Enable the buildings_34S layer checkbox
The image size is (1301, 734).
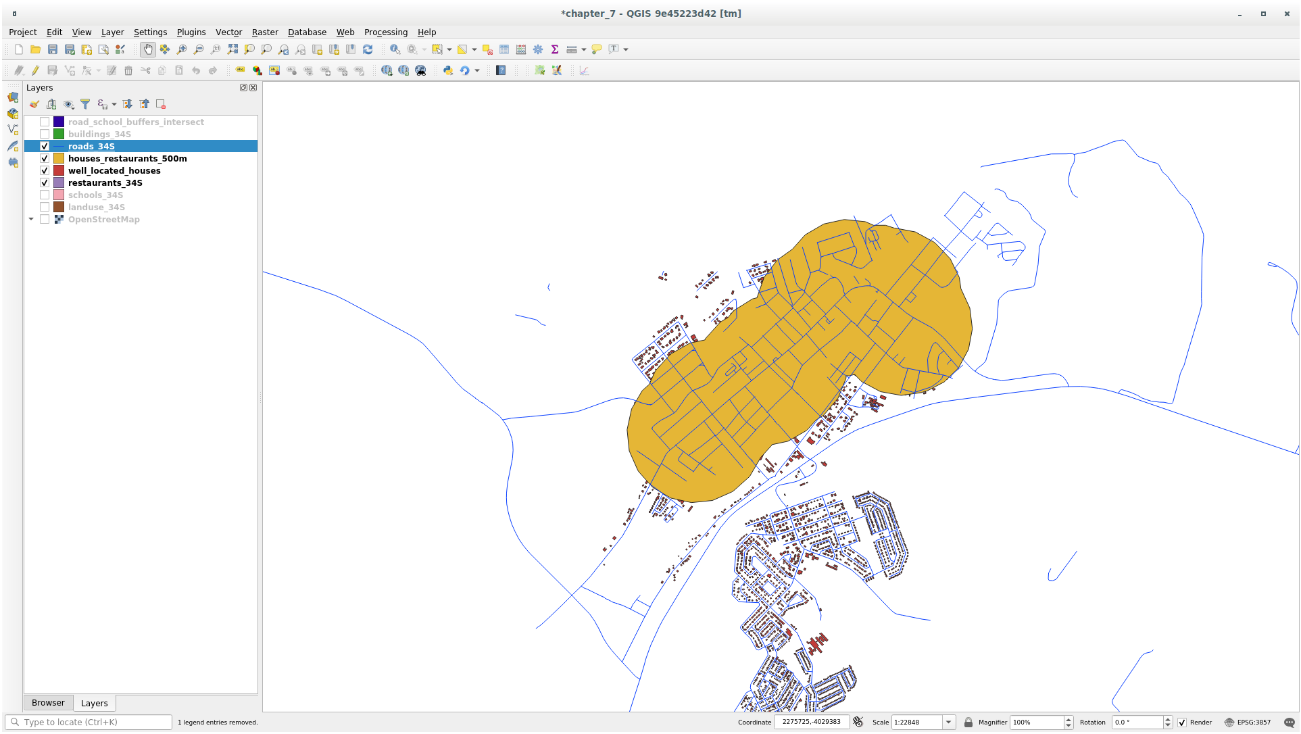[45, 134]
